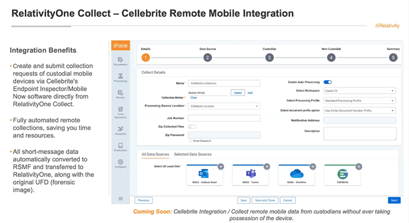
Task: Switch to All Data Sources tab
Action: tap(155, 154)
